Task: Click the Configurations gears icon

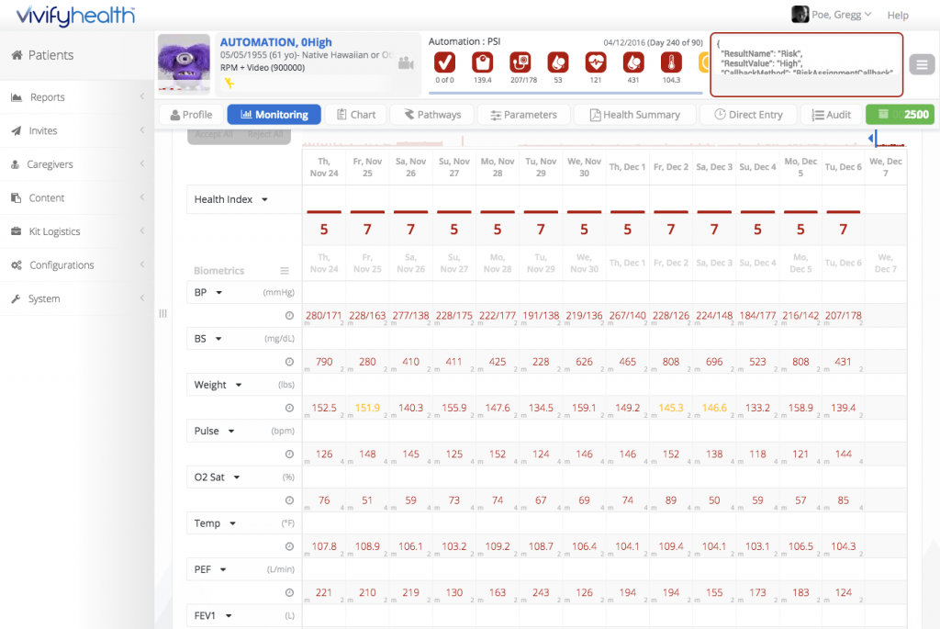Action: pyautogui.click(x=17, y=265)
